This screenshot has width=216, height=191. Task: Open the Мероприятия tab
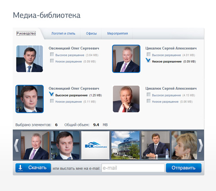[x=118, y=34]
